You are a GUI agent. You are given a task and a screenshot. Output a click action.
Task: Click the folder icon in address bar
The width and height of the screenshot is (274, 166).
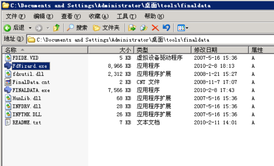click(x=31, y=40)
